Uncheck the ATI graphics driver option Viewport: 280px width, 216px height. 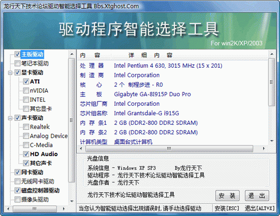click(26, 82)
